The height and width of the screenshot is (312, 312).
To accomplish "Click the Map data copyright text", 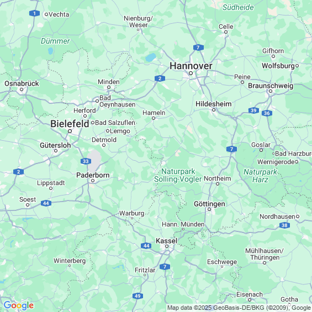I will click(239, 308).
